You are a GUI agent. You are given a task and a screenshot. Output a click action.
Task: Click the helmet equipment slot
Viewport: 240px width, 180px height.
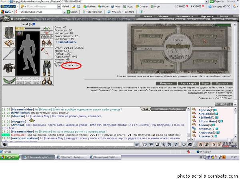[x=9, y=32]
